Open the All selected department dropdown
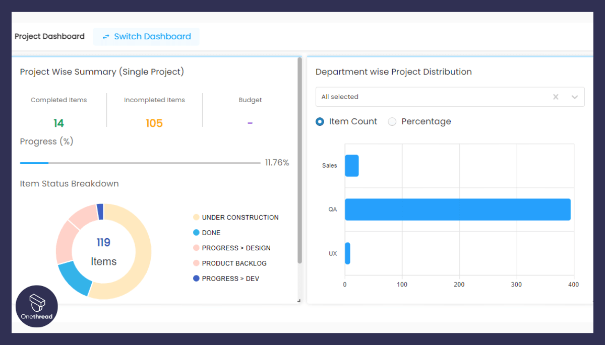 [x=429, y=97]
